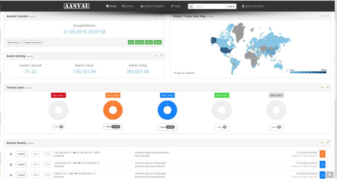Minimize the Threat Level panel
Viewport: 337px width, 179px height.
[x=322, y=87]
